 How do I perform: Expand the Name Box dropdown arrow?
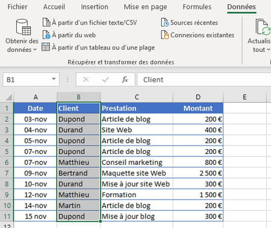tap(54, 79)
